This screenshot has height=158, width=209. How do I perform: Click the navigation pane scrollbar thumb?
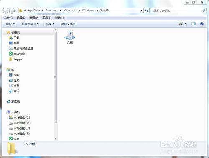[x=56, y=77]
